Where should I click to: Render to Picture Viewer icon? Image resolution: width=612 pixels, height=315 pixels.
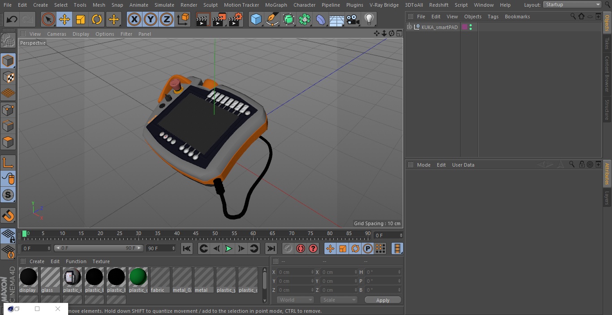coord(219,19)
